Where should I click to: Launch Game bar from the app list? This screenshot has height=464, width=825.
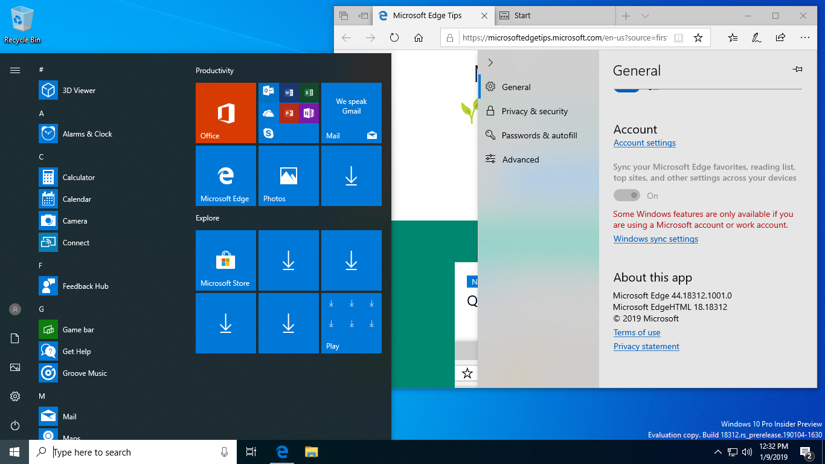(x=109, y=330)
